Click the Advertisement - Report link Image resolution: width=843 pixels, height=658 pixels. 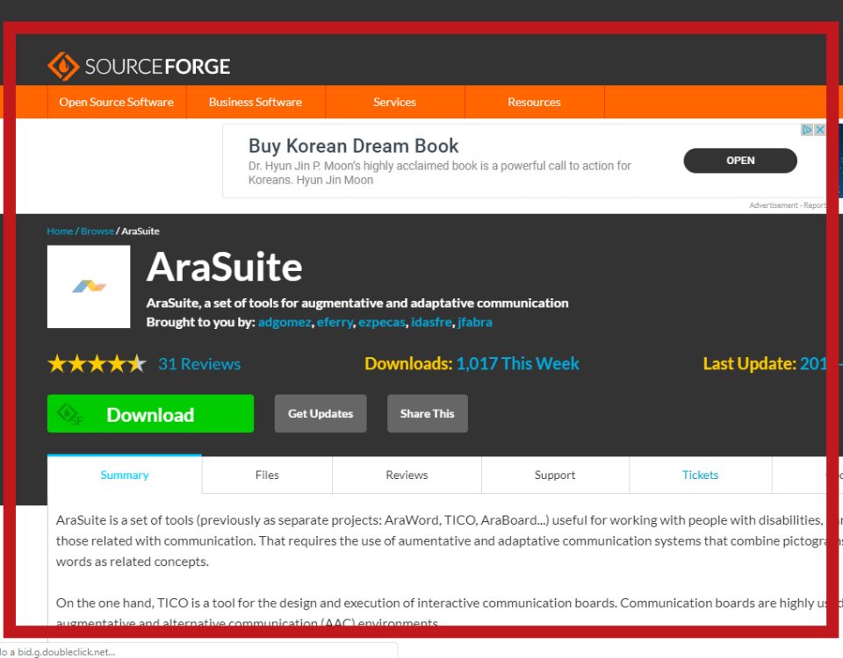click(x=788, y=205)
